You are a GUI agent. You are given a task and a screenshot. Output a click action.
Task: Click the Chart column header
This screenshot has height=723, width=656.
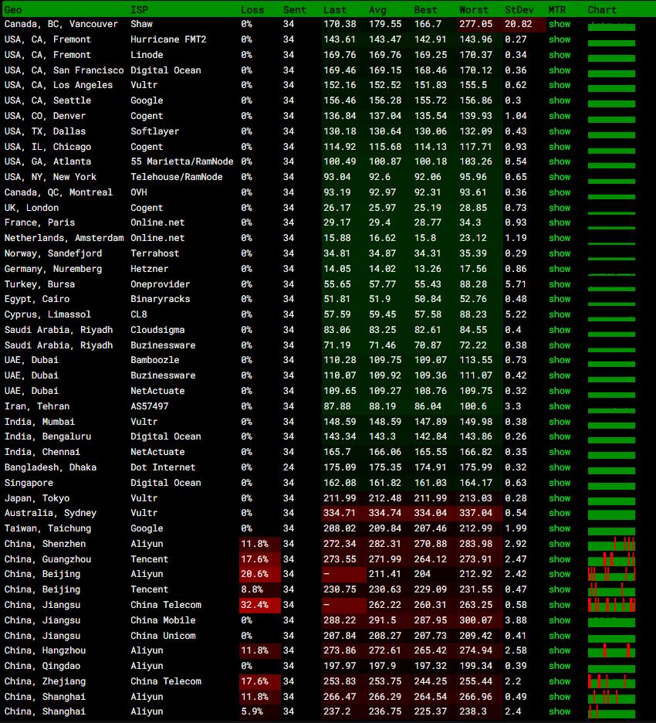[x=602, y=10]
